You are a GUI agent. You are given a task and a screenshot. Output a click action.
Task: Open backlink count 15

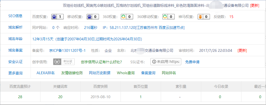click(231, 17)
